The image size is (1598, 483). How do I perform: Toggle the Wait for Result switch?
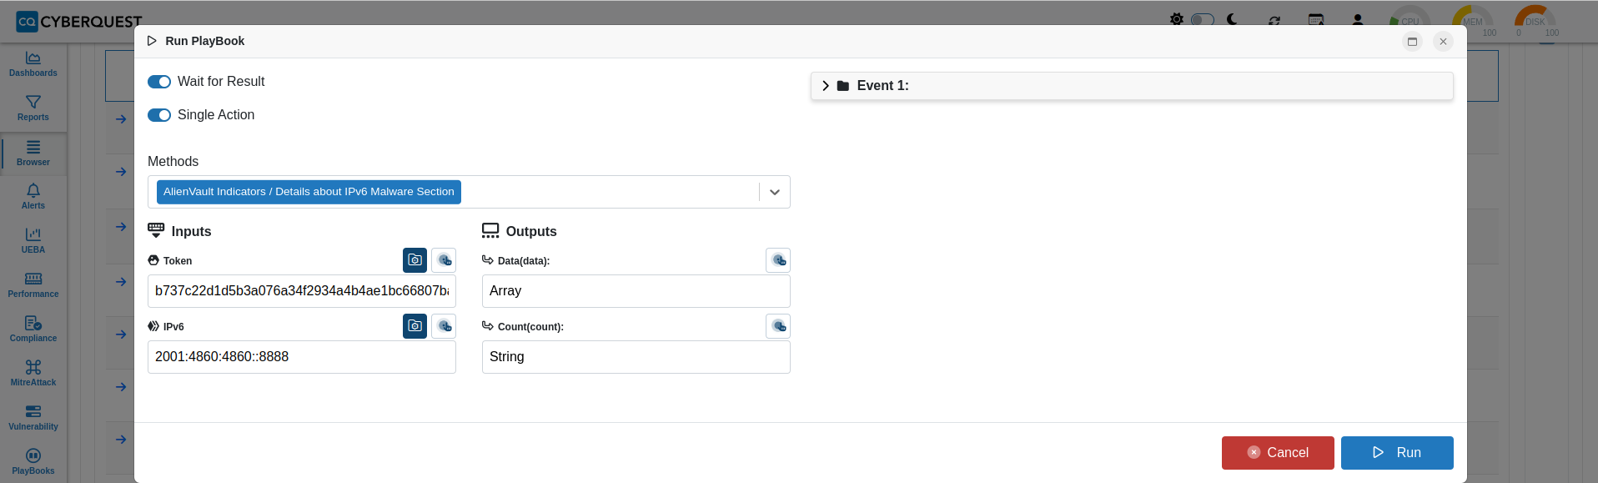[159, 82]
